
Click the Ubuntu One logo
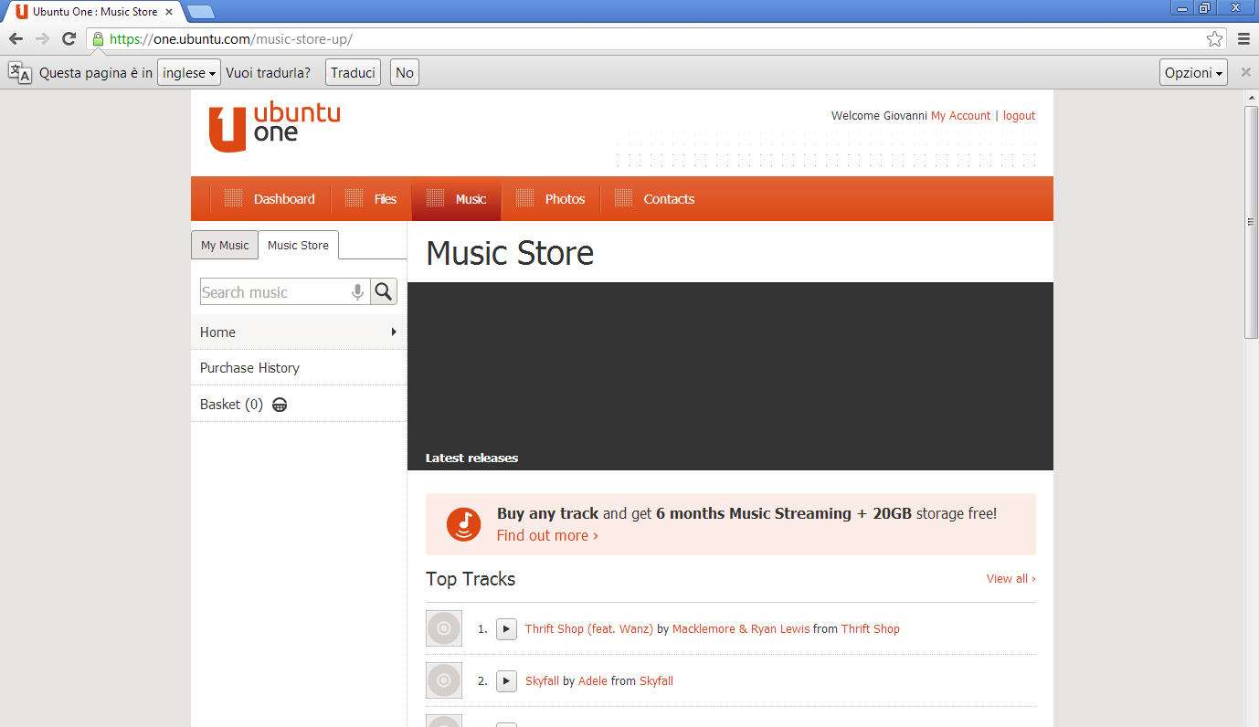tap(274, 128)
